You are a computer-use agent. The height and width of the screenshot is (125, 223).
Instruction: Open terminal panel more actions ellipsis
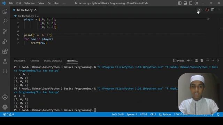click(207, 60)
